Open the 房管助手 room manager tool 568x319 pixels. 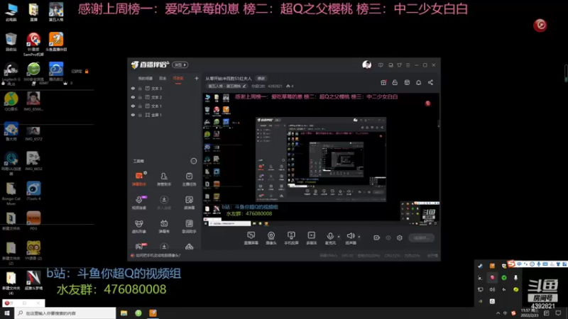click(x=164, y=179)
